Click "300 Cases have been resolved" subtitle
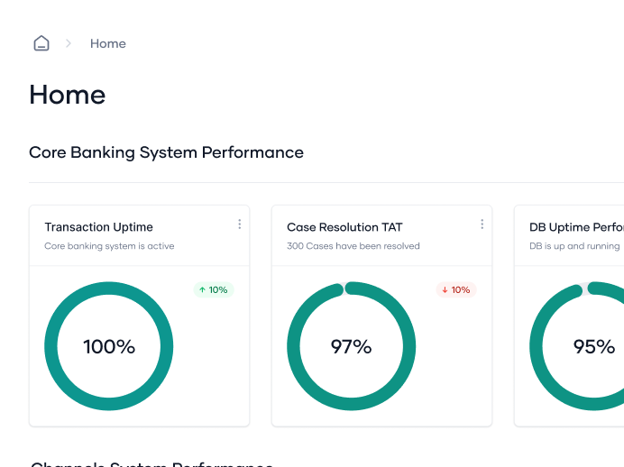624x467 pixels. click(x=353, y=246)
